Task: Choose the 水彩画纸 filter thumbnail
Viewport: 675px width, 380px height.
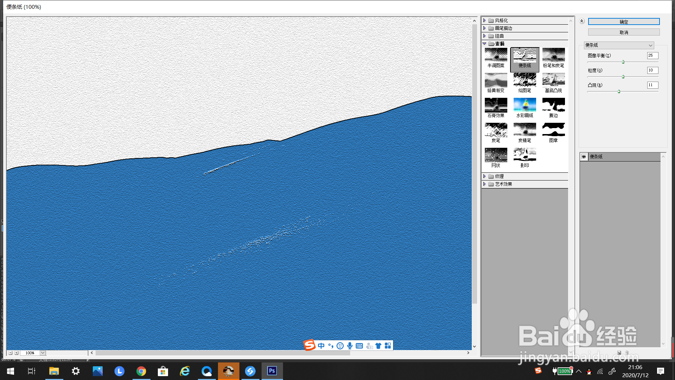Action: 525,105
